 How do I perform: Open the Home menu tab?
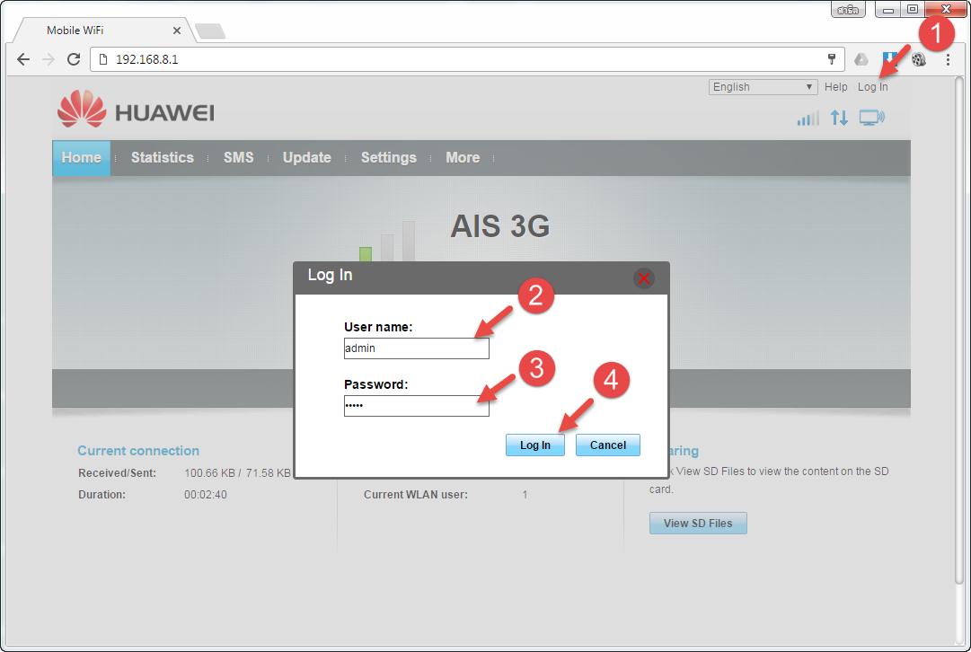pyautogui.click(x=81, y=158)
